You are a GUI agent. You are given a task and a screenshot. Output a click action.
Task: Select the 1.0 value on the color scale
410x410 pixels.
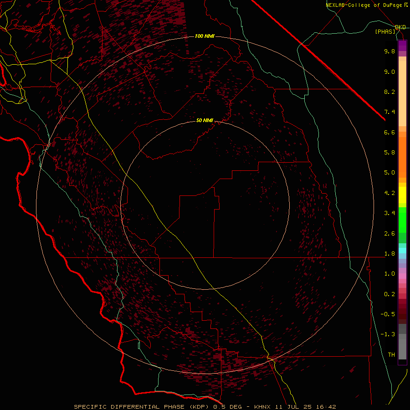(x=389, y=274)
